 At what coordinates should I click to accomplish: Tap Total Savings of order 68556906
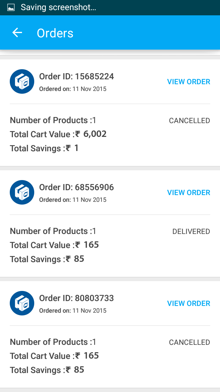[47, 259]
